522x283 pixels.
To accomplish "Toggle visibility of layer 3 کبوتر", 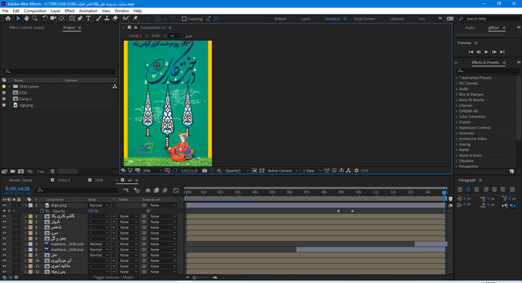I will coord(5,222).
